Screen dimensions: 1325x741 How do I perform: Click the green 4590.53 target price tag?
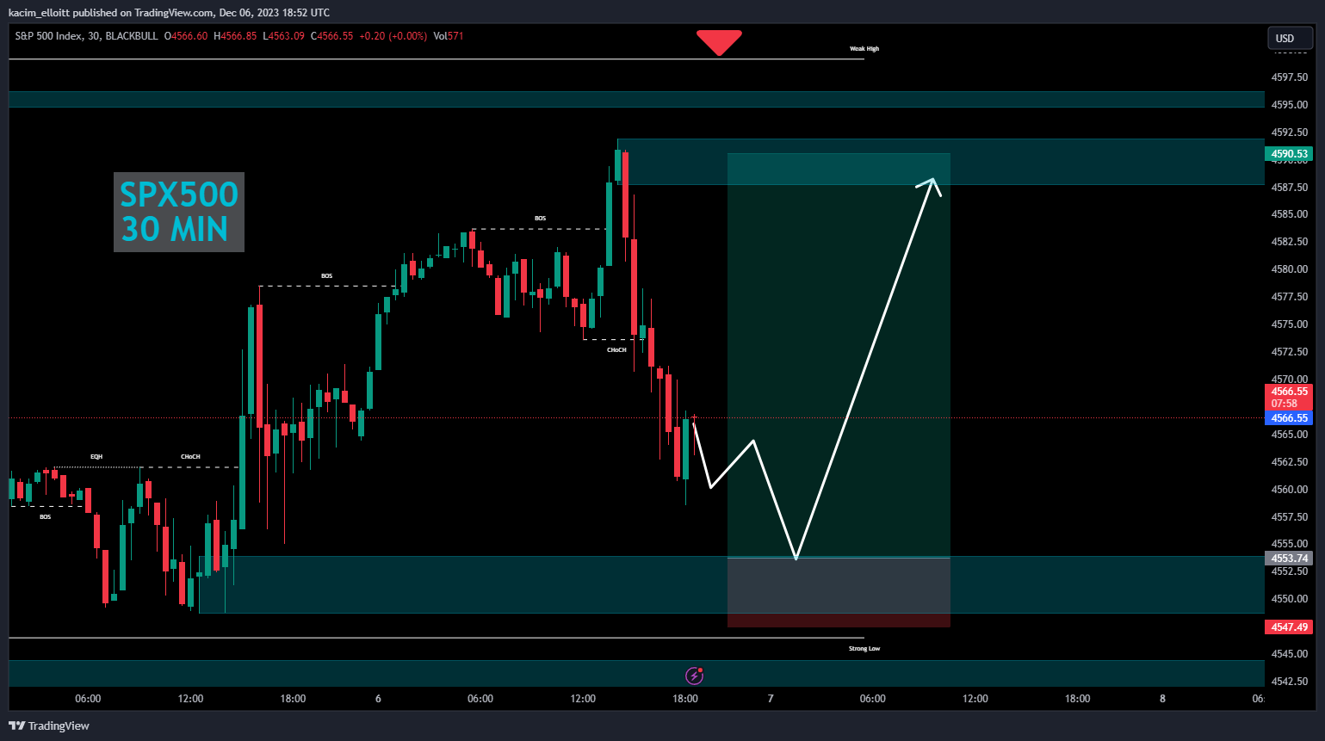tap(1289, 154)
